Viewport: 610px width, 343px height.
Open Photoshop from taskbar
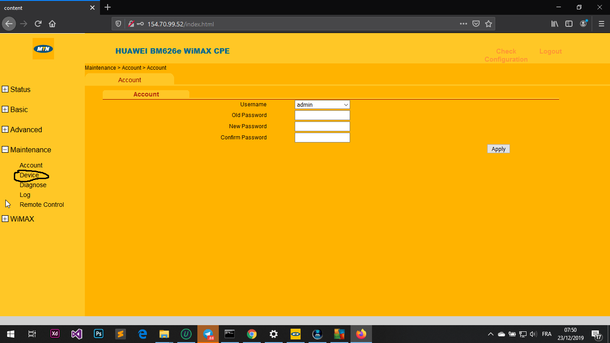click(x=99, y=334)
